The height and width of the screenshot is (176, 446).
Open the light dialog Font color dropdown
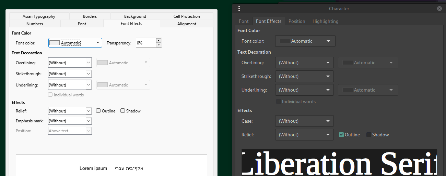[x=75, y=43]
